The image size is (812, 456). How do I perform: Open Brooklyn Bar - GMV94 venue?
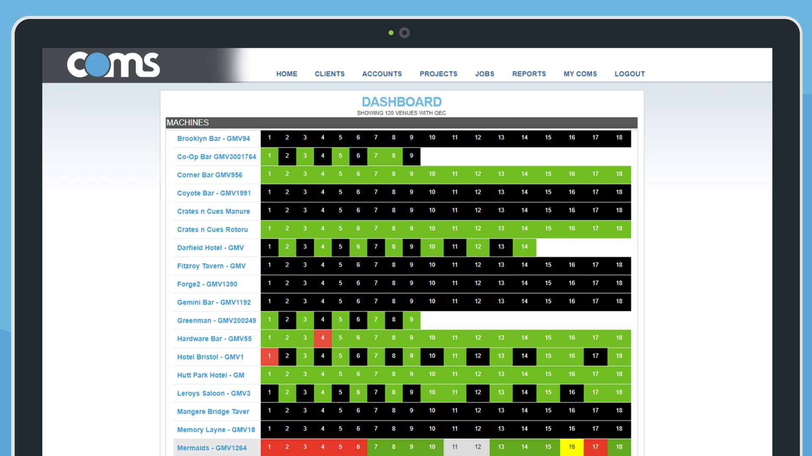pos(213,138)
